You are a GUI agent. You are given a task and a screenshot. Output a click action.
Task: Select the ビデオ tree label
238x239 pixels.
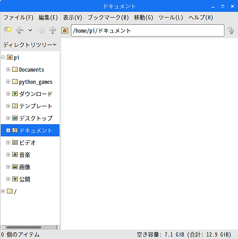pyautogui.click(x=27, y=143)
